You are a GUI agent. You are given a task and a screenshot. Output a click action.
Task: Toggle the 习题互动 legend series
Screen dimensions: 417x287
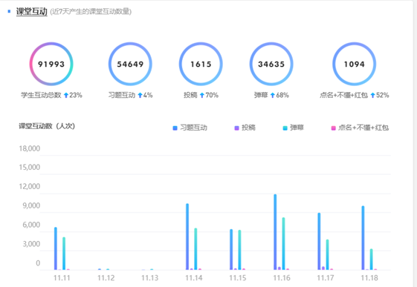point(190,128)
